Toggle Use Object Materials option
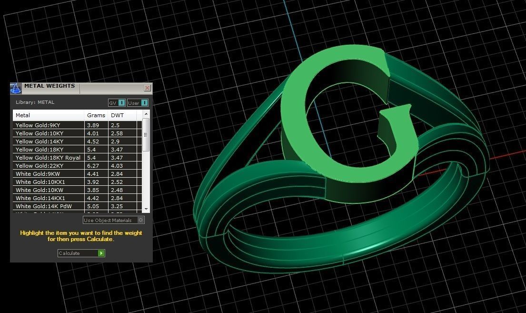 [x=114, y=220]
